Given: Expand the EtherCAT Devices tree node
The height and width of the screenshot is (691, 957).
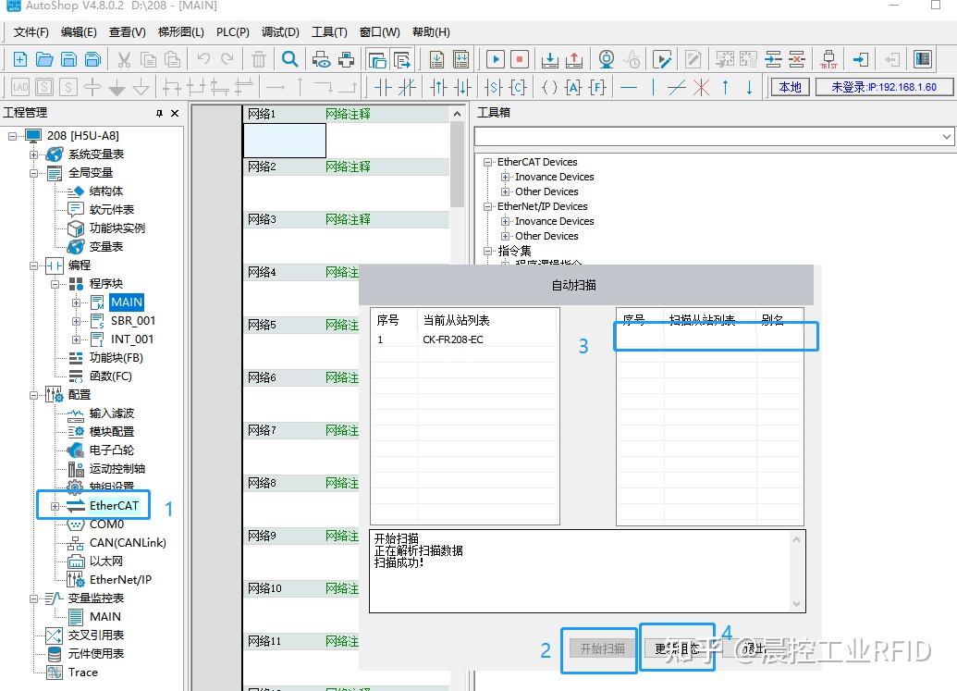Looking at the screenshot, I should [488, 161].
